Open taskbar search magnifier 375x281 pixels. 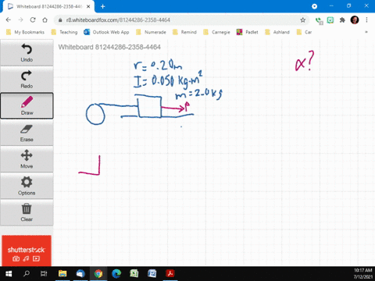pos(27,274)
